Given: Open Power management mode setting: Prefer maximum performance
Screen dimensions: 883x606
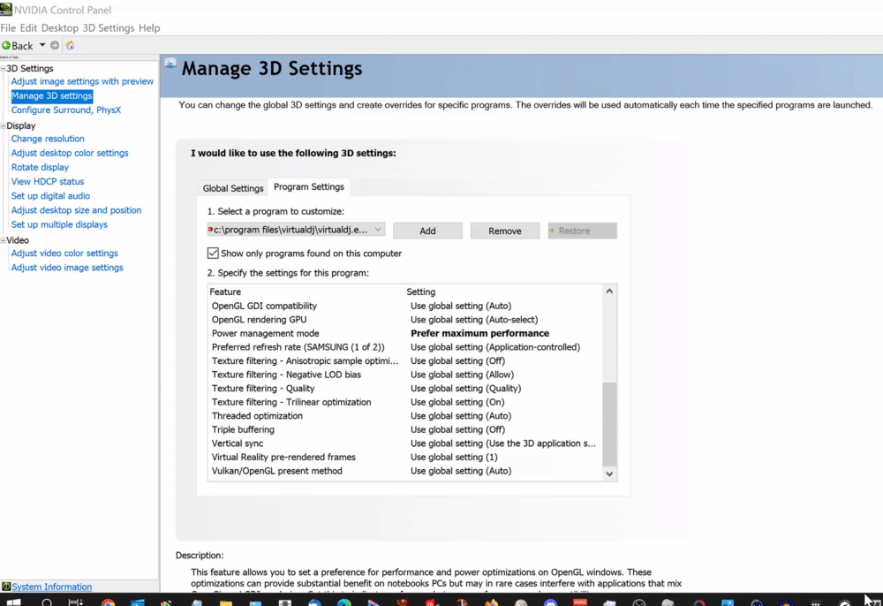Looking at the screenshot, I should [479, 333].
